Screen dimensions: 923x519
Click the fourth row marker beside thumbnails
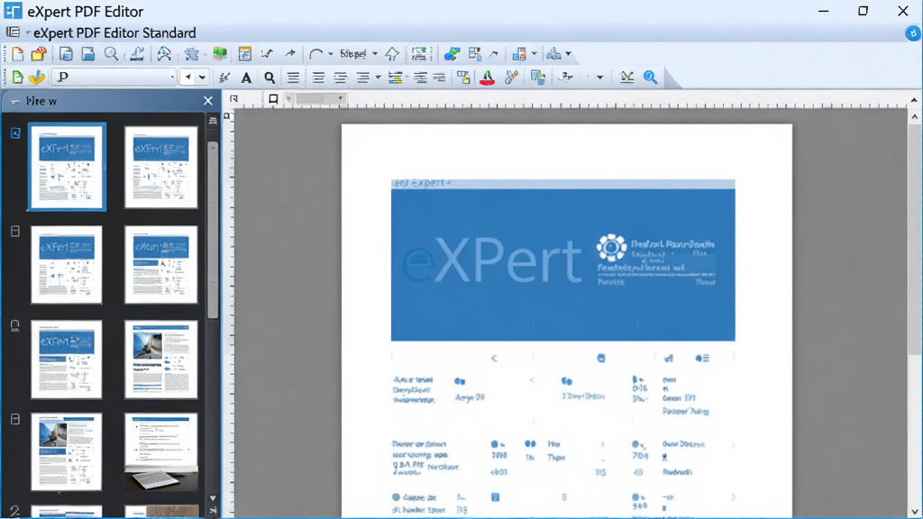(15, 419)
